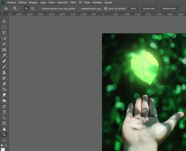Image resolution: width=186 pixels, height=151 pixels.
Task: Switch to zoom out mode
Action: 32,8
